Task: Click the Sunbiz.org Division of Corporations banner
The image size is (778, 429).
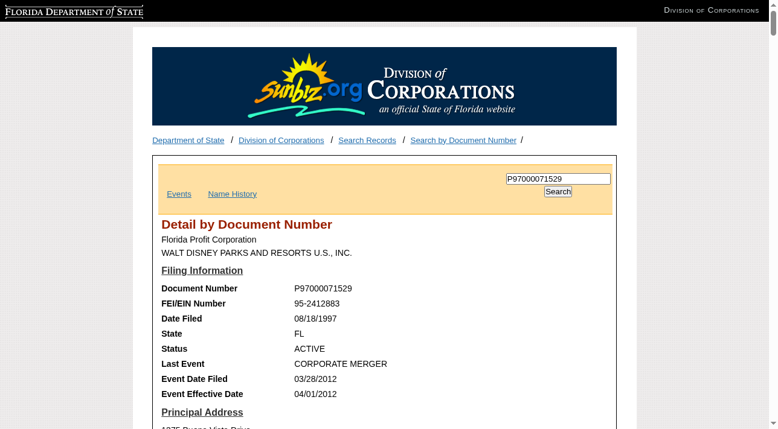Action: click(384, 86)
